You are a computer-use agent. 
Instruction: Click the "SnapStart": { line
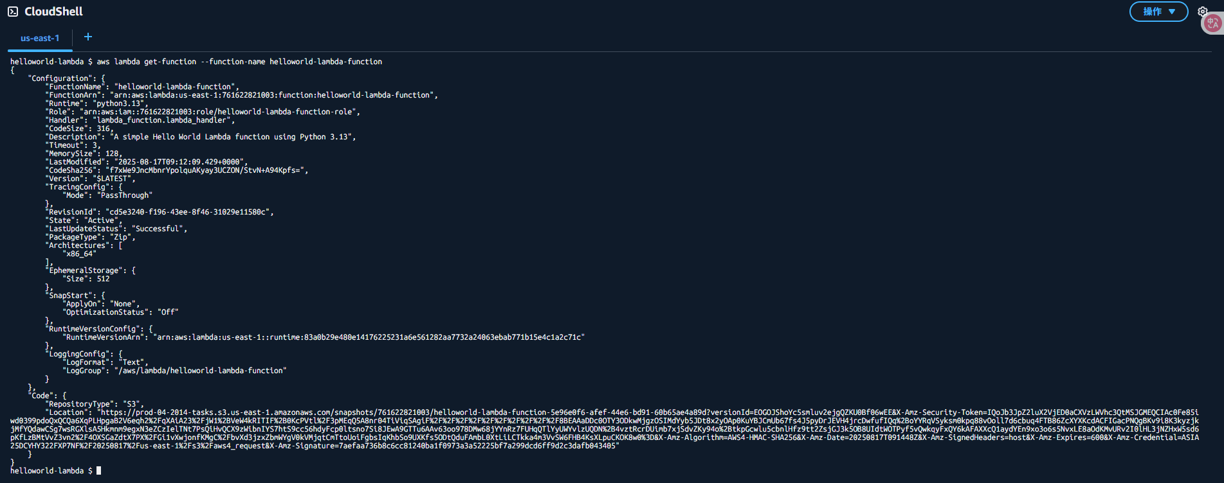click(75, 295)
